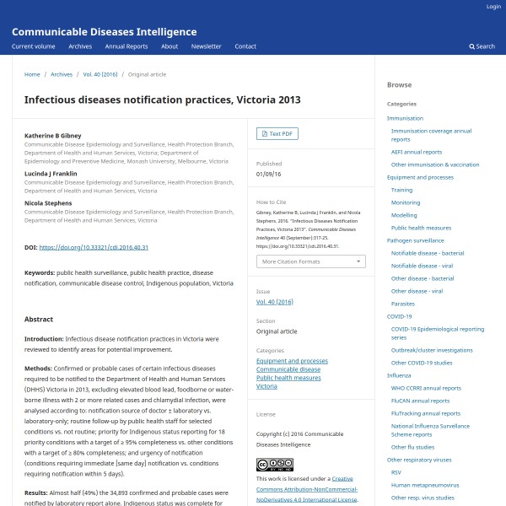
Task: Open the Text PDF galley
Action: click(277, 134)
